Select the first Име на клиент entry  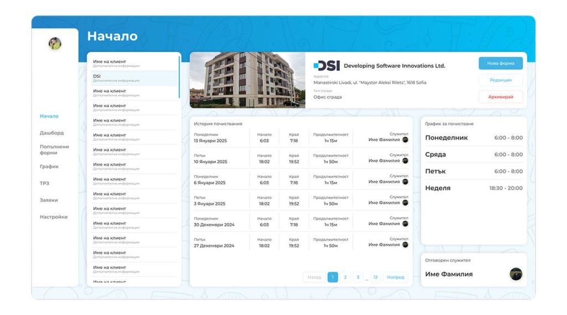(x=134, y=63)
